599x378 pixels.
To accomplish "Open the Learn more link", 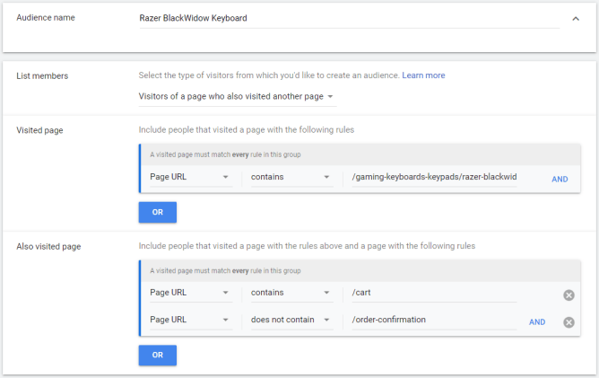I will coord(423,75).
